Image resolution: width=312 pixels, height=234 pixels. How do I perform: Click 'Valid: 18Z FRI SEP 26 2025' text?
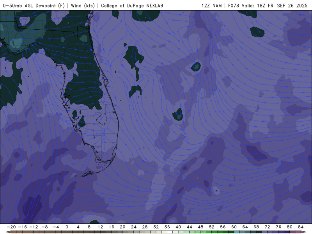pos(275,5)
